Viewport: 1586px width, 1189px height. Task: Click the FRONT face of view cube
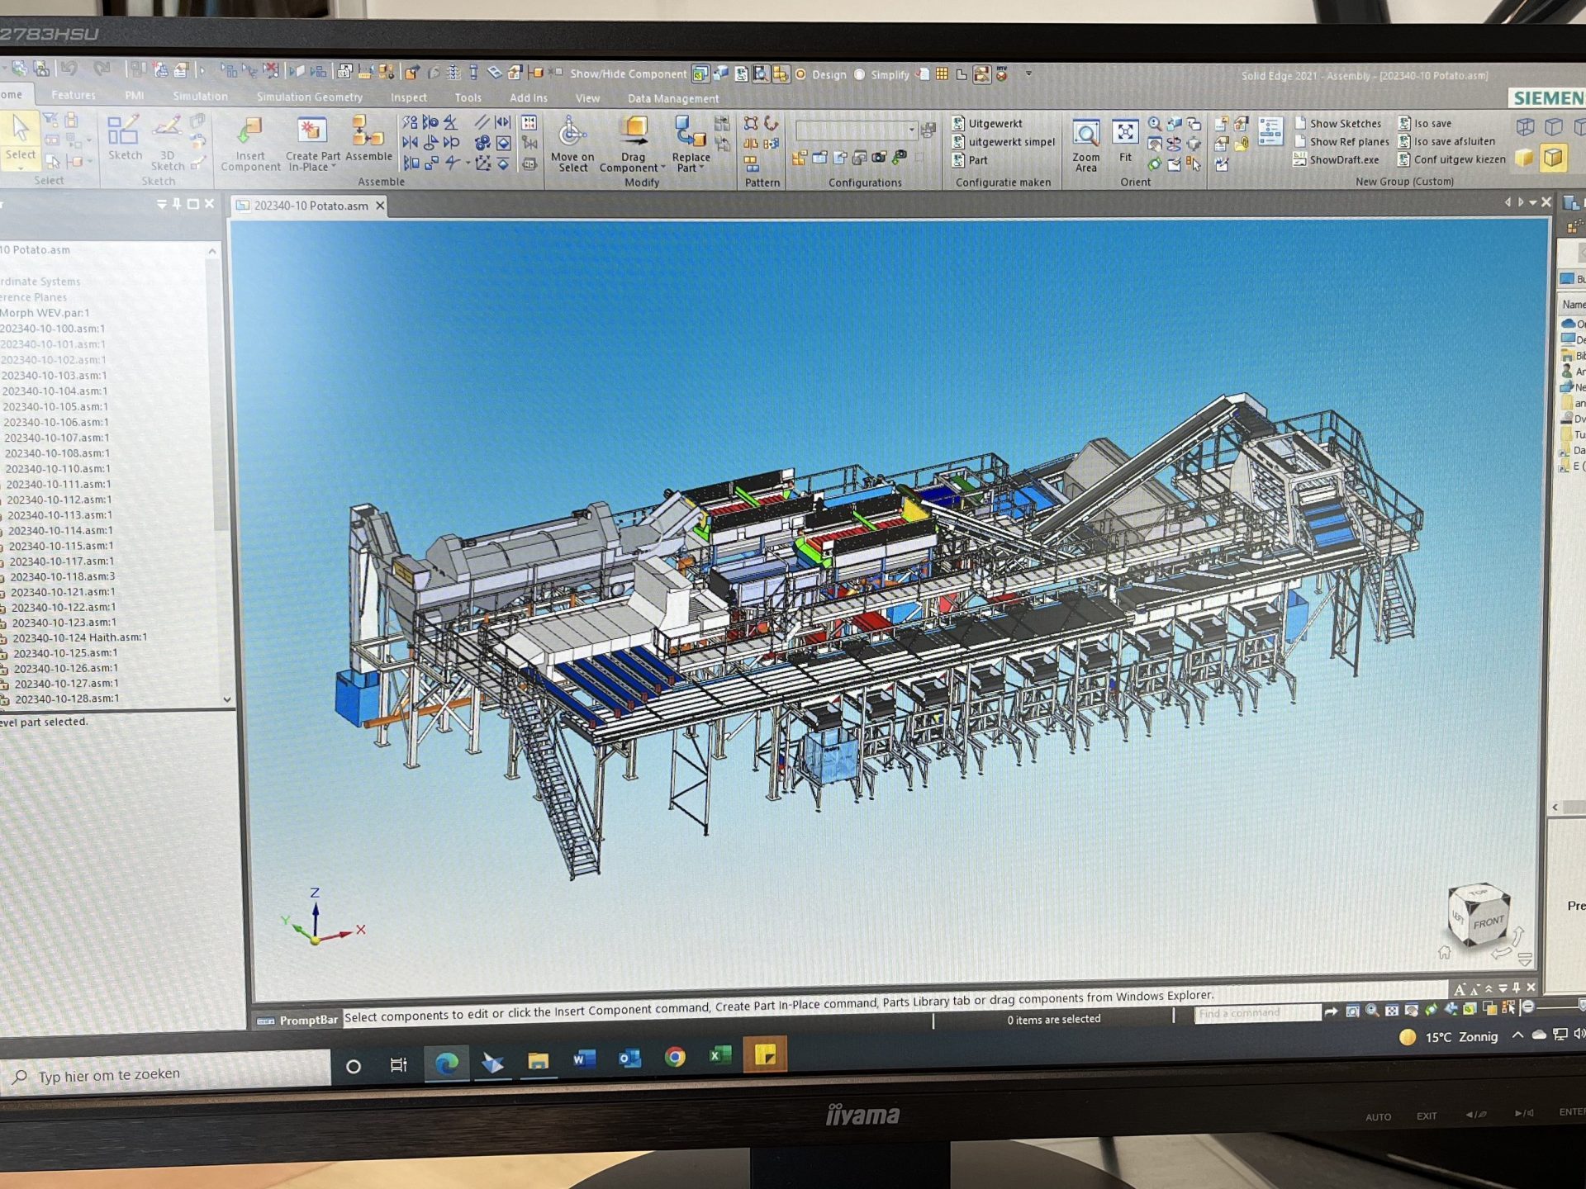pyautogui.click(x=1488, y=921)
